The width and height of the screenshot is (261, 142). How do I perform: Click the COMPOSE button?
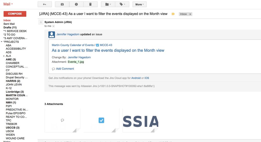tap(15, 14)
